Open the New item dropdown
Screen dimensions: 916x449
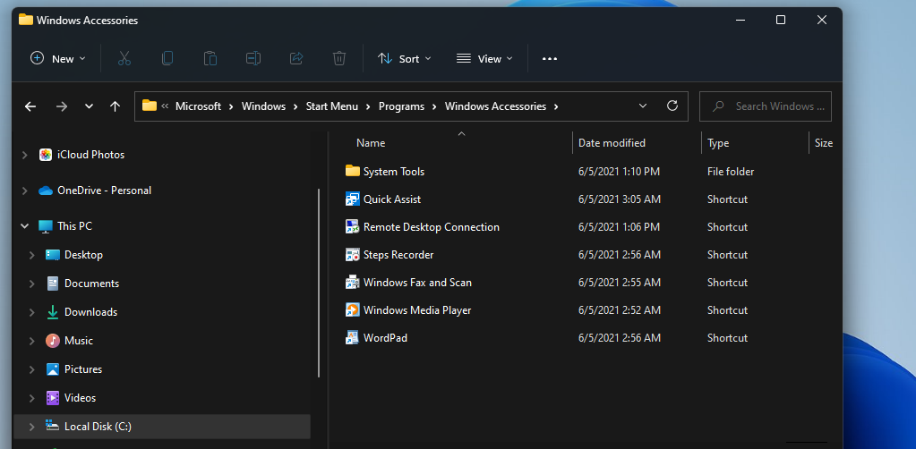pos(58,58)
